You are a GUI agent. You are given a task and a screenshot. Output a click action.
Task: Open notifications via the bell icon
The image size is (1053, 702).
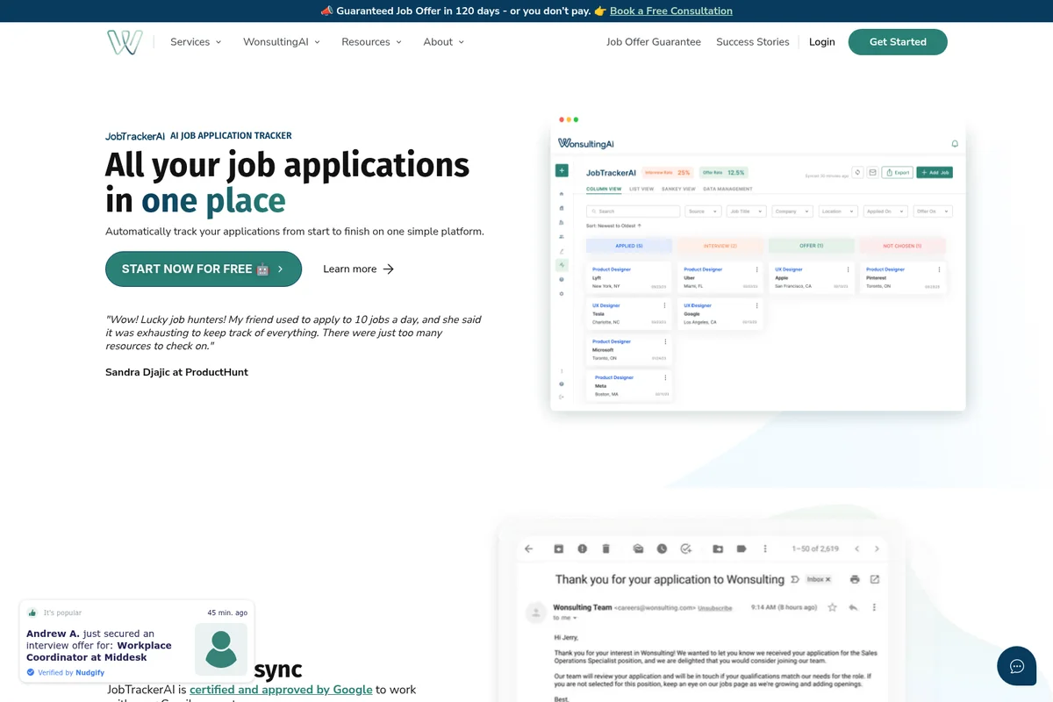pyautogui.click(x=955, y=143)
